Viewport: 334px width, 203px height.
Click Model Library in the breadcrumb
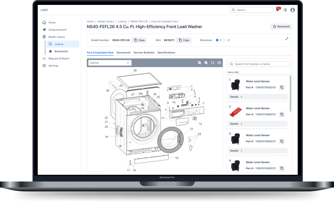tap(106, 21)
